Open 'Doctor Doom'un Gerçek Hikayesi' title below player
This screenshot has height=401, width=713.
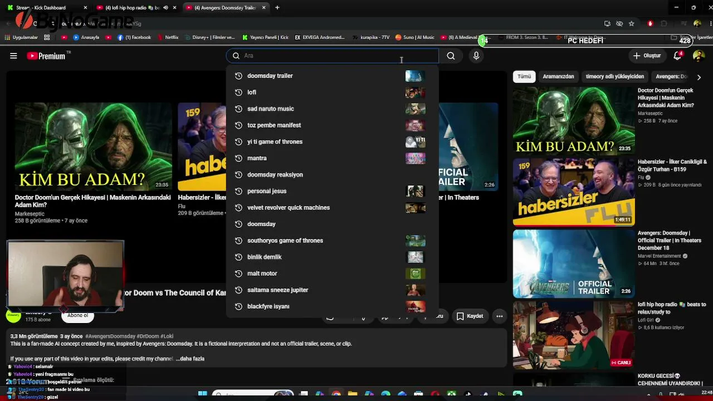pos(93,201)
